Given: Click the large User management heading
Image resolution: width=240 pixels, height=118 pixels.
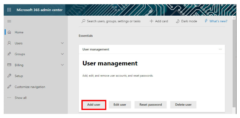Looking at the screenshot, I should [110, 63].
